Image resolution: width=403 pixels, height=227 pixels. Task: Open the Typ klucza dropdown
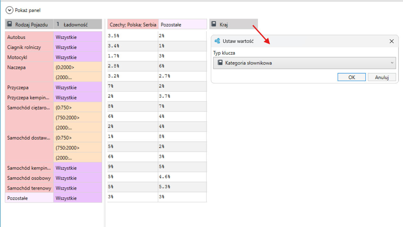click(x=305, y=63)
